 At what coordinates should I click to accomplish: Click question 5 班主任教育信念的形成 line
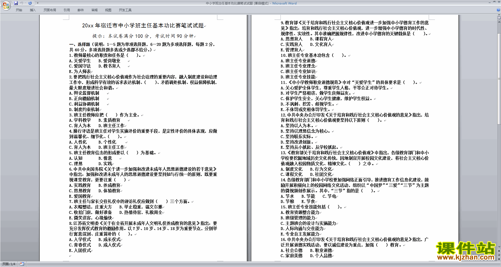(x=113, y=153)
